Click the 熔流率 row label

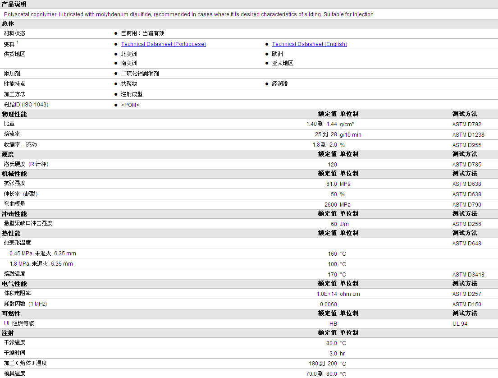pyautogui.click(x=12, y=134)
